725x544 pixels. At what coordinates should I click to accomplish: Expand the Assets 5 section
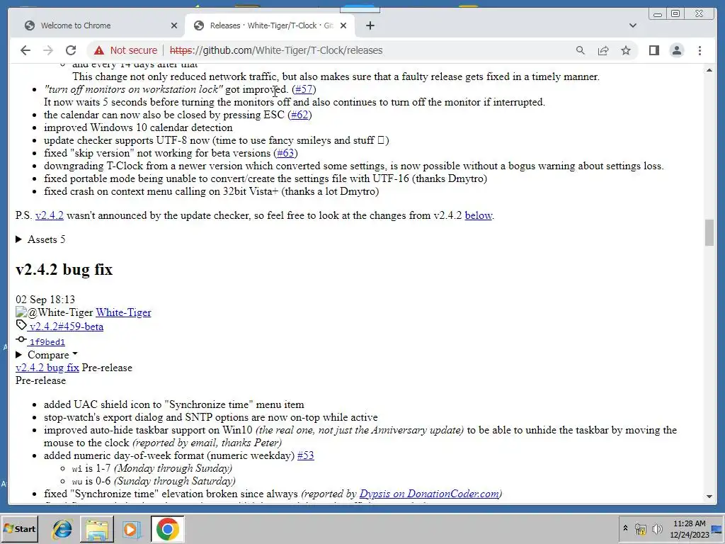(40, 239)
